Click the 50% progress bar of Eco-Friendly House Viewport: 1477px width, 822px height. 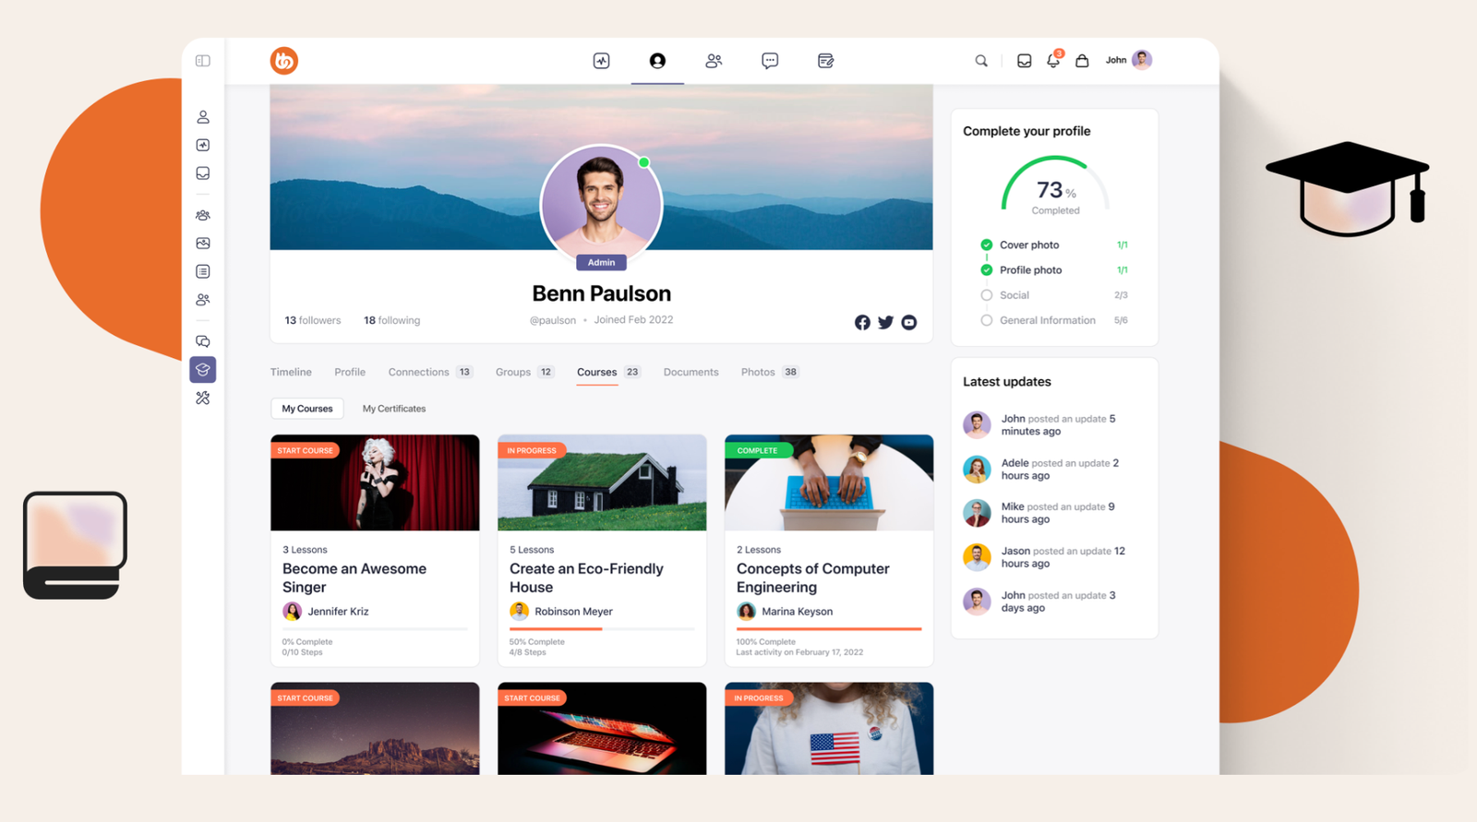602,629
